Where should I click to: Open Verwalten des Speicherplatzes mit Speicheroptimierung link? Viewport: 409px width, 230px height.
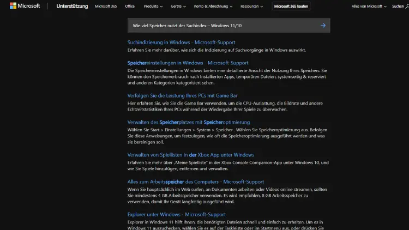(189, 122)
